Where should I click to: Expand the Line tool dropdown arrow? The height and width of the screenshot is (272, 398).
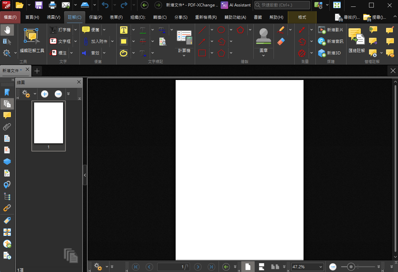pyautogui.click(x=212, y=30)
